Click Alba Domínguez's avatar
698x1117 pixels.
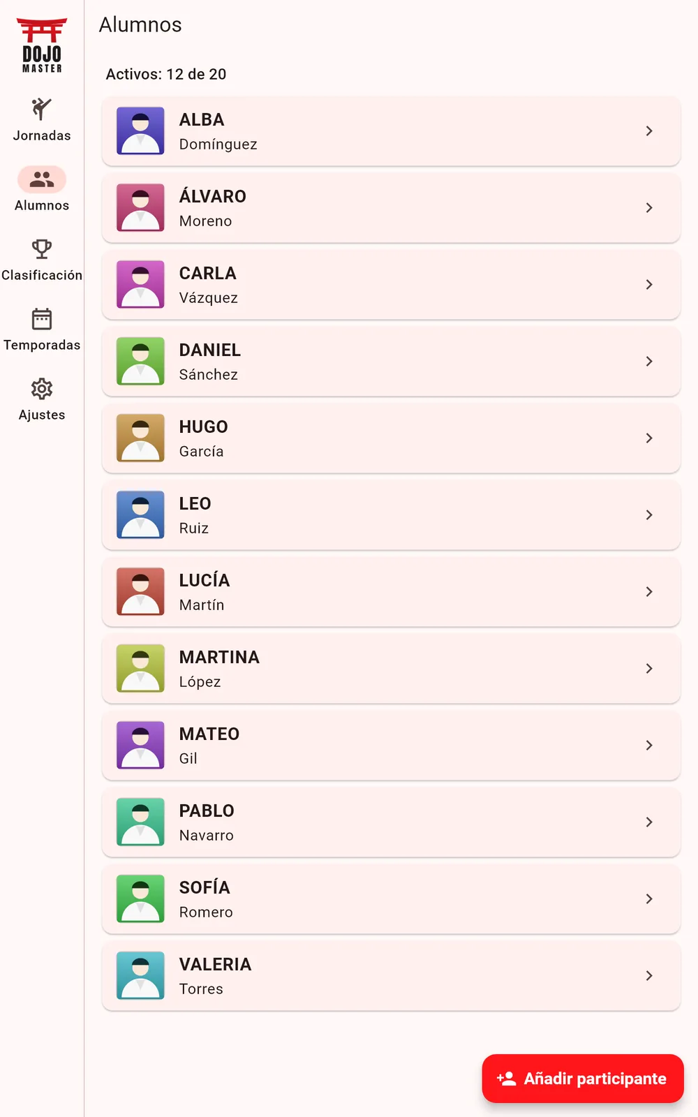pos(140,131)
